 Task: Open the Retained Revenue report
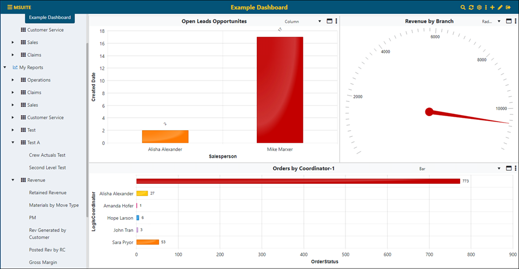tap(48, 192)
